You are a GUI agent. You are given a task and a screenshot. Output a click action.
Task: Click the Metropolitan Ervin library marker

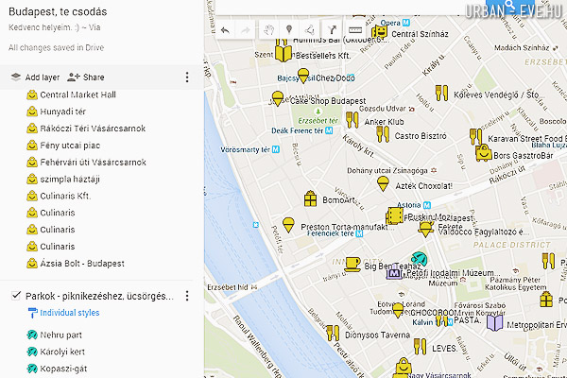pos(494,323)
